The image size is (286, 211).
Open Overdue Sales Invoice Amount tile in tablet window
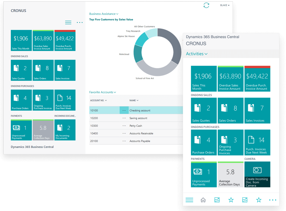[x=43, y=41]
